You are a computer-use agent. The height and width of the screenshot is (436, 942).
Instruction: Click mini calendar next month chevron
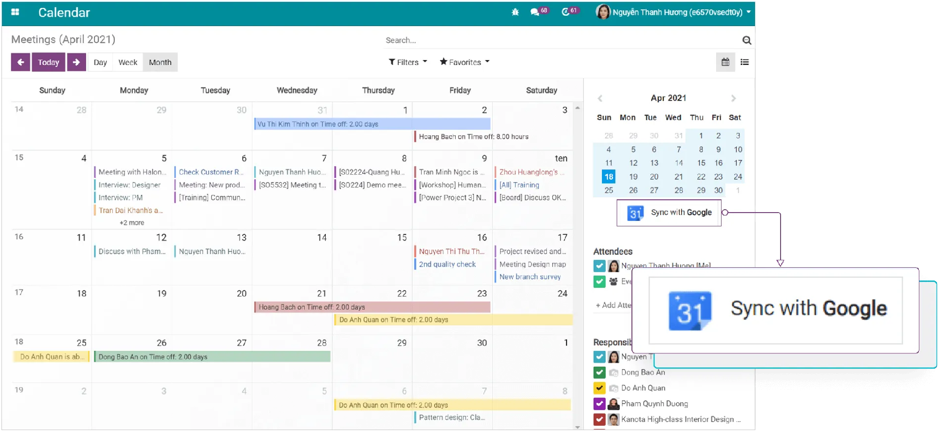(x=733, y=98)
